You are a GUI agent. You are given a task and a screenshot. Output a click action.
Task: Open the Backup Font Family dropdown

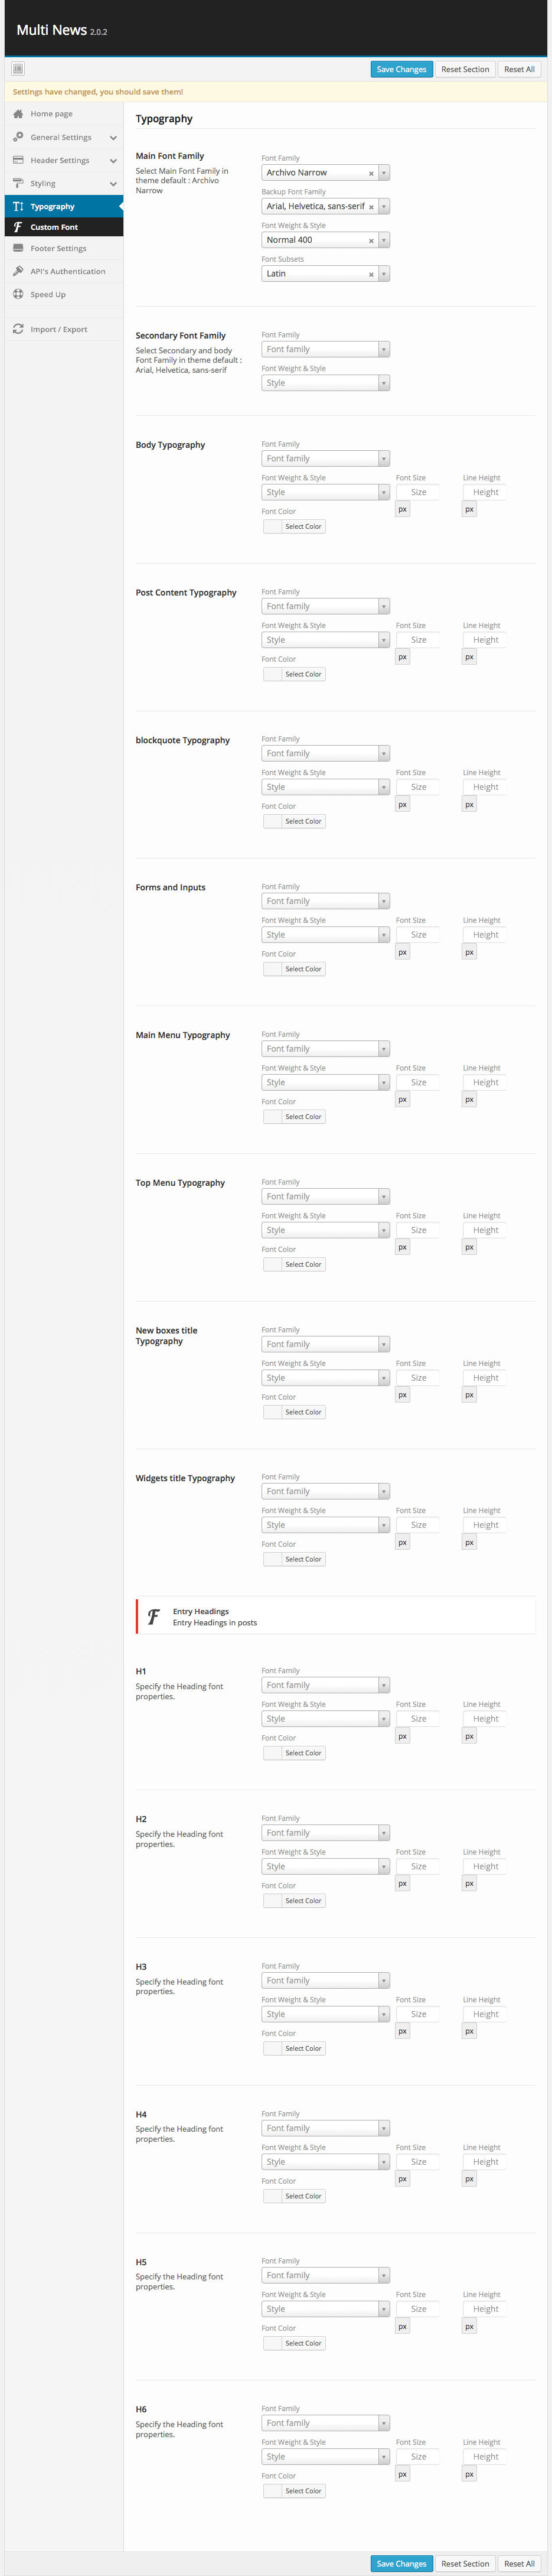tap(384, 207)
